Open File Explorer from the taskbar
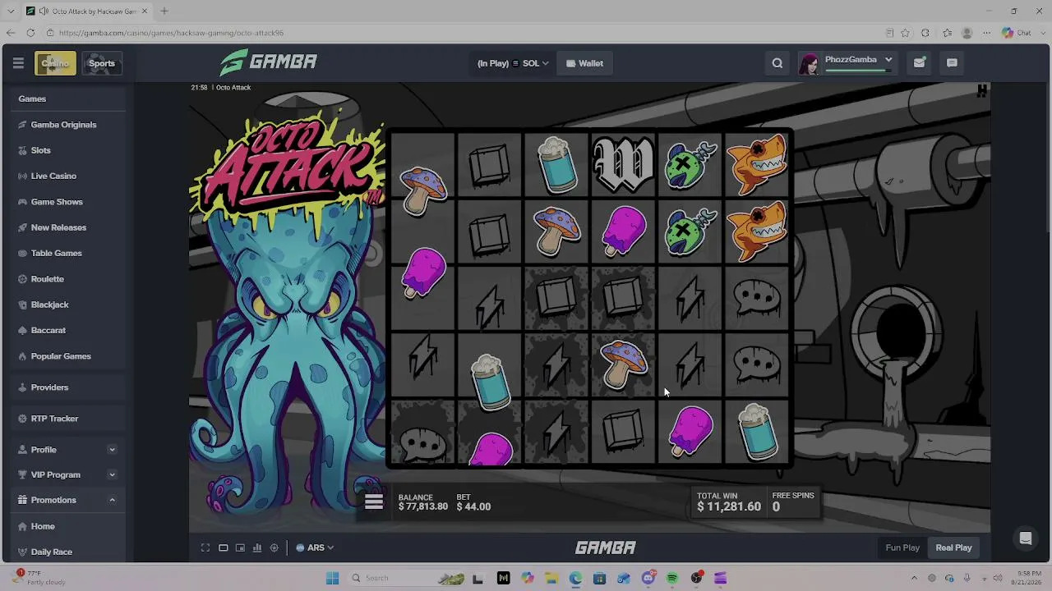This screenshot has width=1052, height=591. pos(551,579)
